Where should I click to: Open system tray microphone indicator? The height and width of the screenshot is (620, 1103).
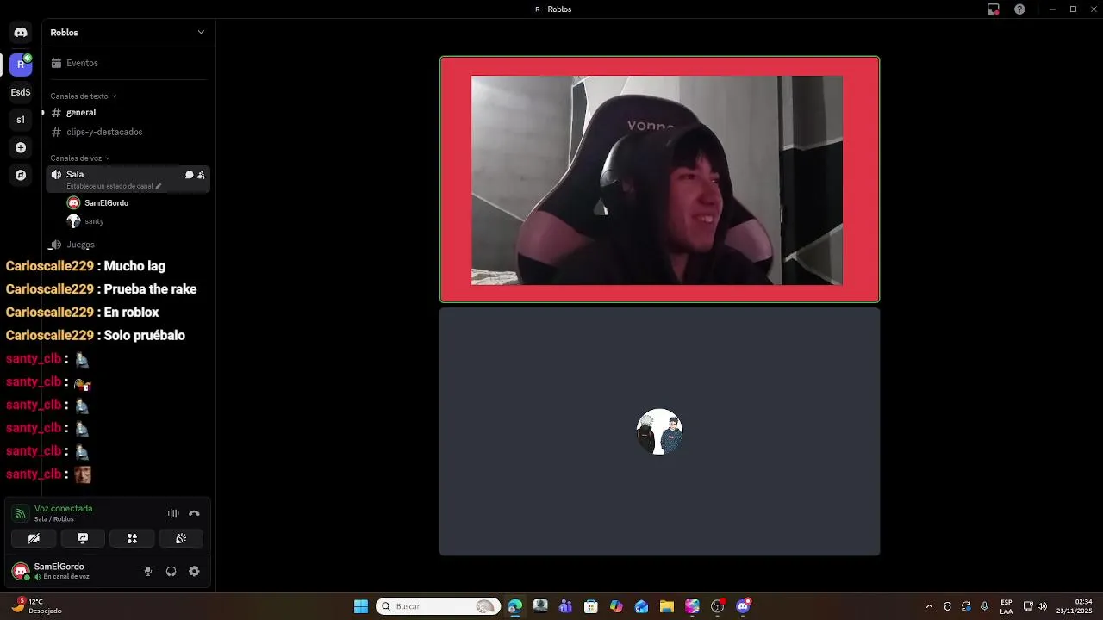(x=984, y=606)
